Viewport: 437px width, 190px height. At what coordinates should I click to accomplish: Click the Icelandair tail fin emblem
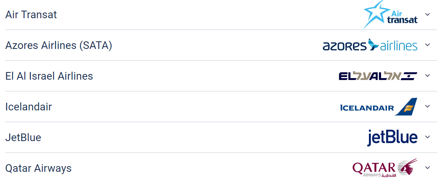click(407, 107)
